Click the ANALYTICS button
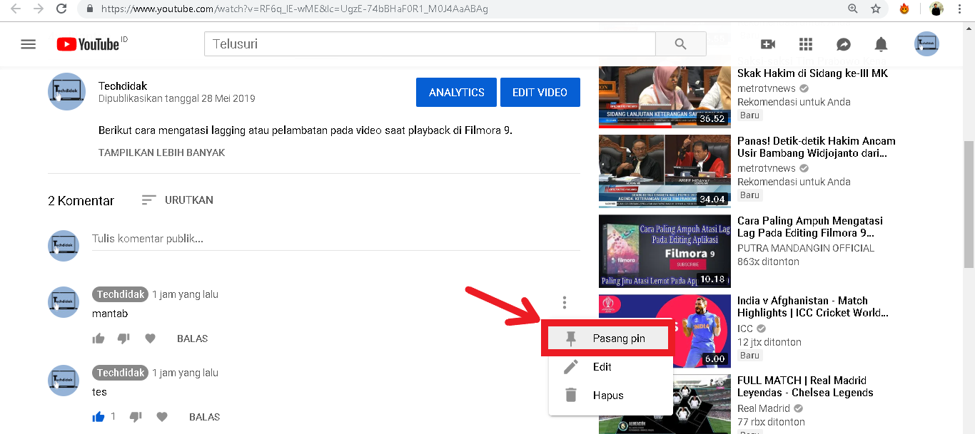This screenshot has height=434, width=975. (456, 92)
